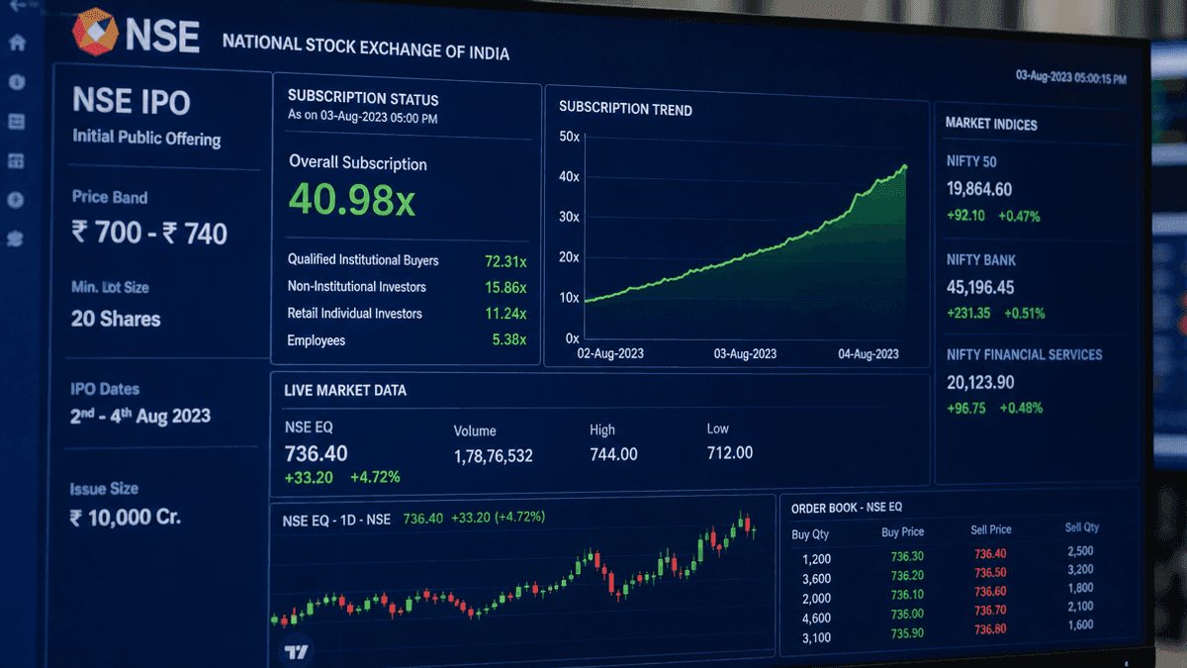Screen dimensions: 1187x668
Task: Click the National Stock Exchange of India title
Action: point(366,46)
